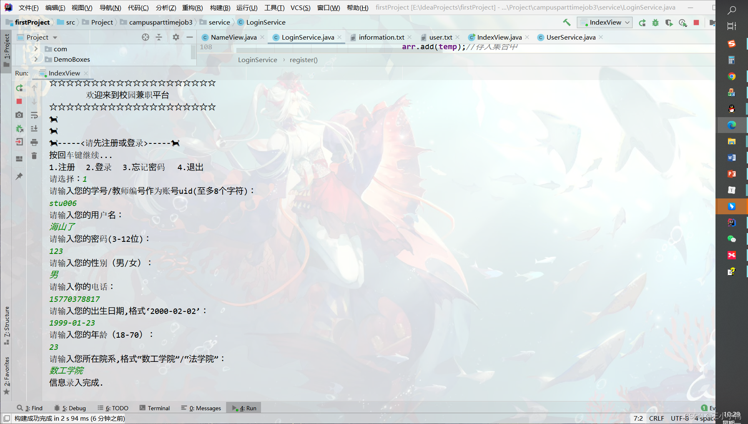Open the 代码(C) menu
This screenshot has width=748, height=424.
pos(138,8)
